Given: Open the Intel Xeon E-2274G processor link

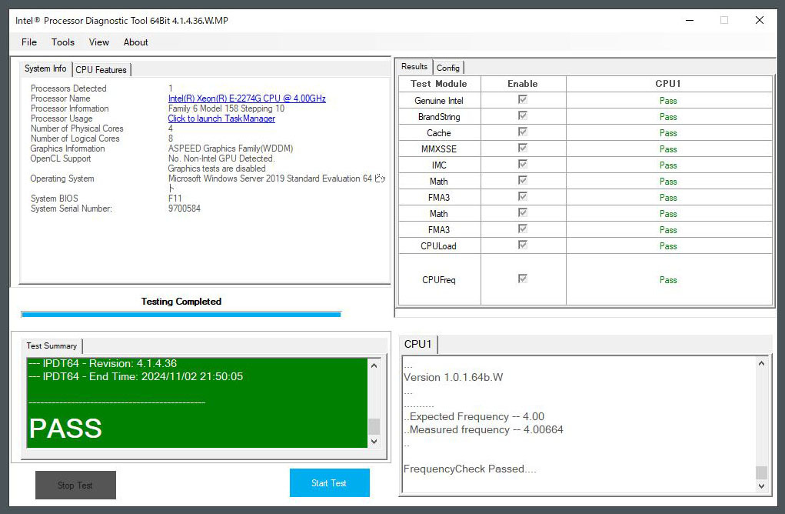Looking at the screenshot, I should pyautogui.click(x=247, y=98).
